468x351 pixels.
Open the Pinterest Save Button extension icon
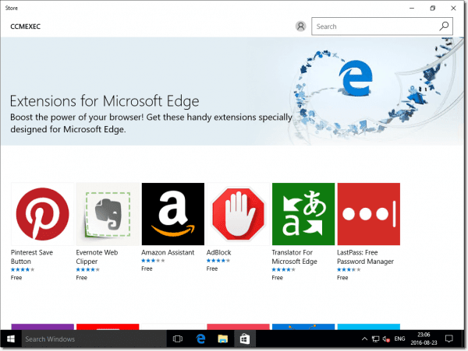(x=42, y=214)
